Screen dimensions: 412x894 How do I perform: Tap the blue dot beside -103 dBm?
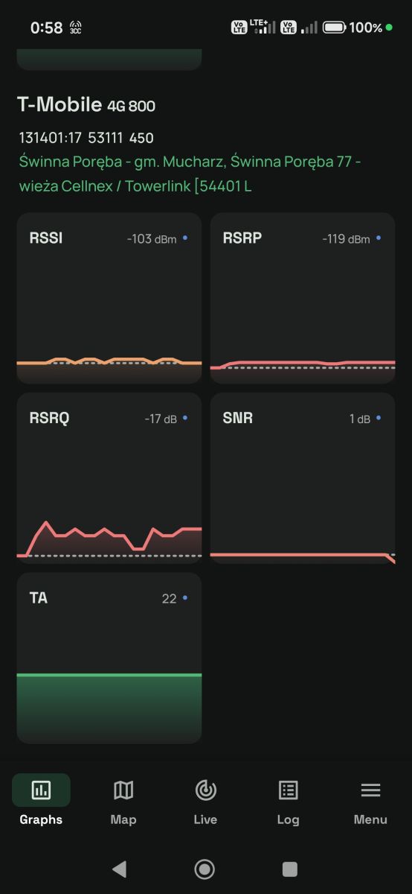[185, 238]
